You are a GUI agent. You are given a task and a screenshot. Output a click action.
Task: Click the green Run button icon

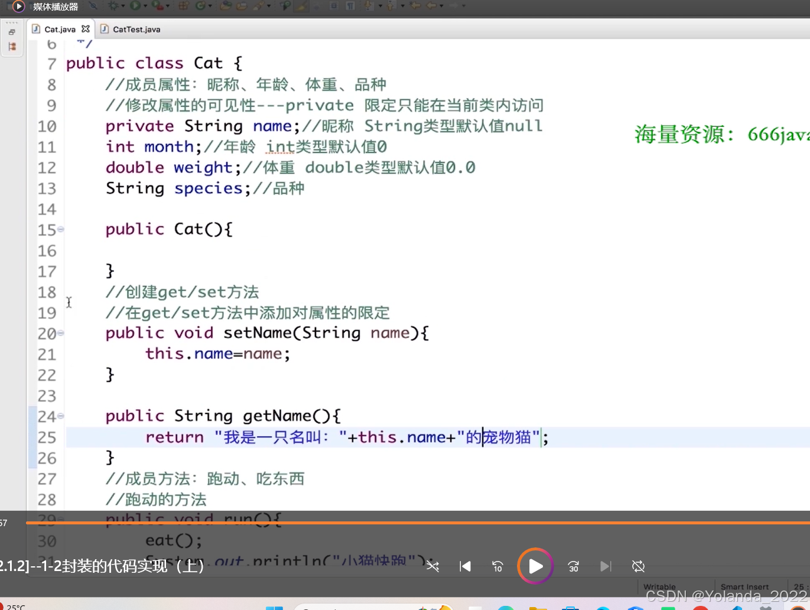tap(135, 6)
